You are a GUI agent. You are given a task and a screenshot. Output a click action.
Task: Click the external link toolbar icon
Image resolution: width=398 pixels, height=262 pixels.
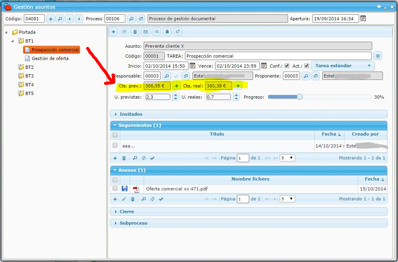click(x=178, y=32)
